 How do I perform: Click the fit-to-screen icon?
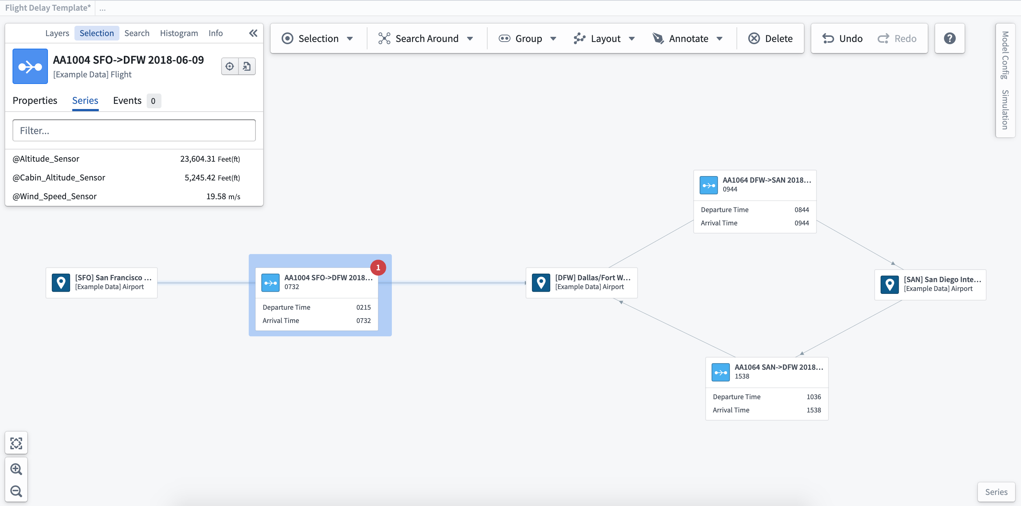coord(16,443)
